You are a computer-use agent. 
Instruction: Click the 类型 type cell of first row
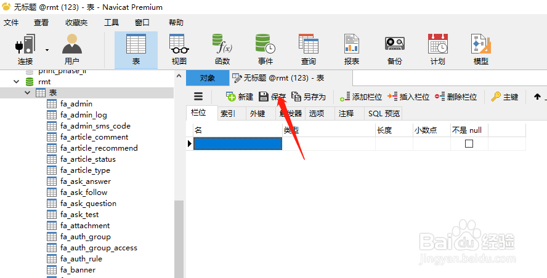[329, 143]
